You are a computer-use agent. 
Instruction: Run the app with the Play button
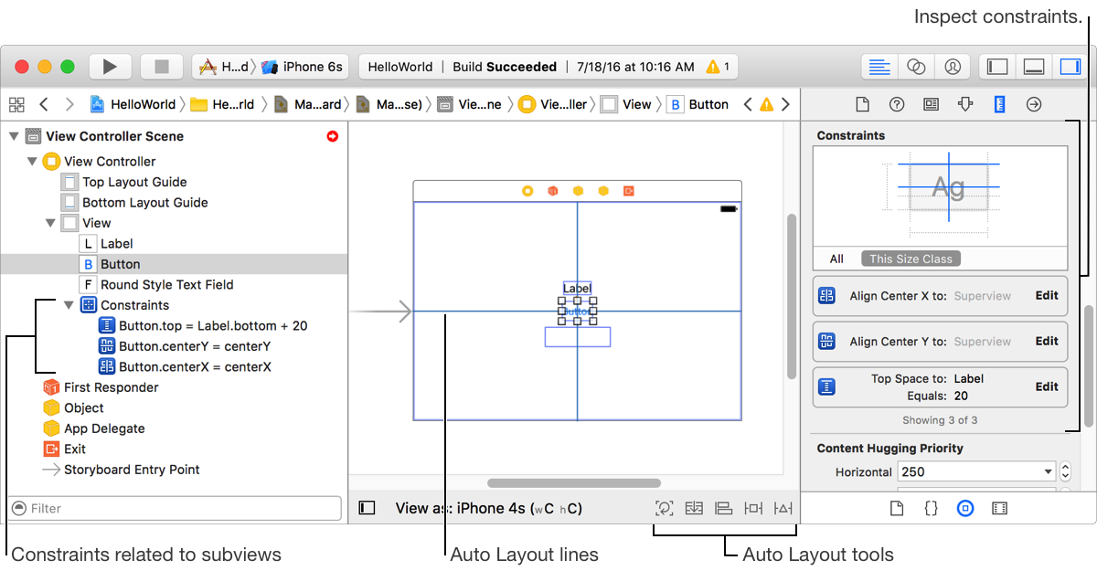tap(110, 67)
